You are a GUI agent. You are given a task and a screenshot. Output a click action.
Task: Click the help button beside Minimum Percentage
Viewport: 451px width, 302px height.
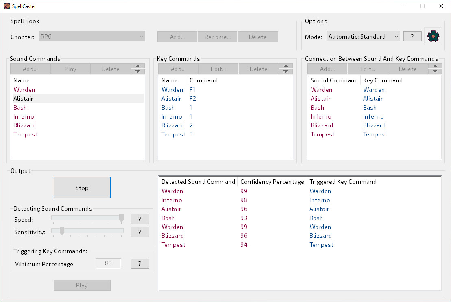click(139, 264)
